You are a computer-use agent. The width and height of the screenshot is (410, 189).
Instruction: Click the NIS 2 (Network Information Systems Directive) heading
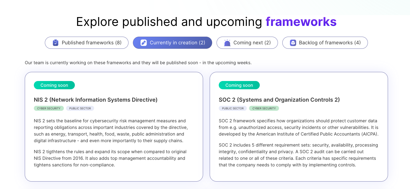[95, 100]
